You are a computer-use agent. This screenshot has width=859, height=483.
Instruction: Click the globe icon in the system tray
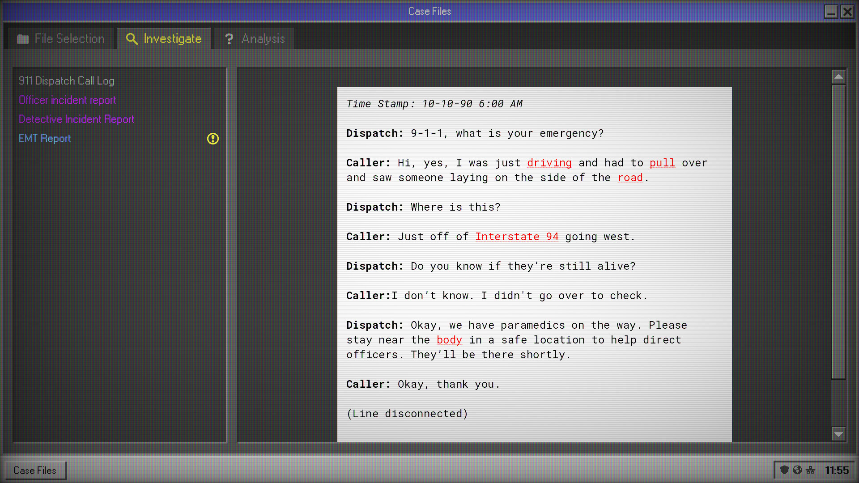click(797, 470)
